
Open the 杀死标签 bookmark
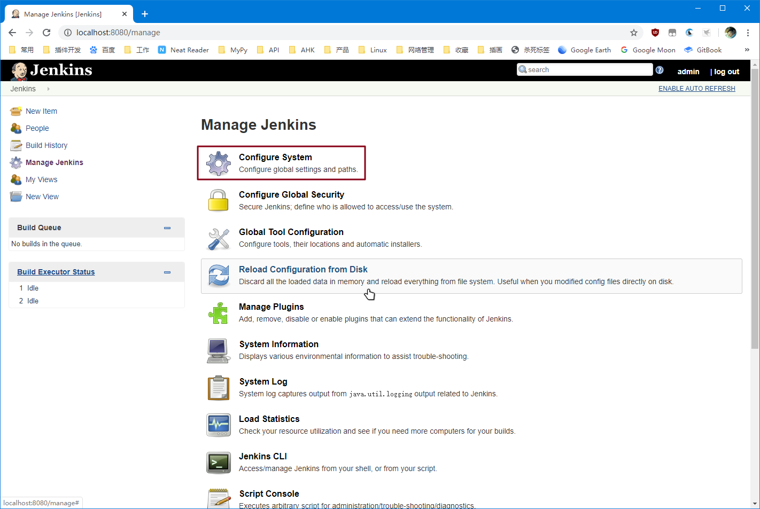point(530,50)
